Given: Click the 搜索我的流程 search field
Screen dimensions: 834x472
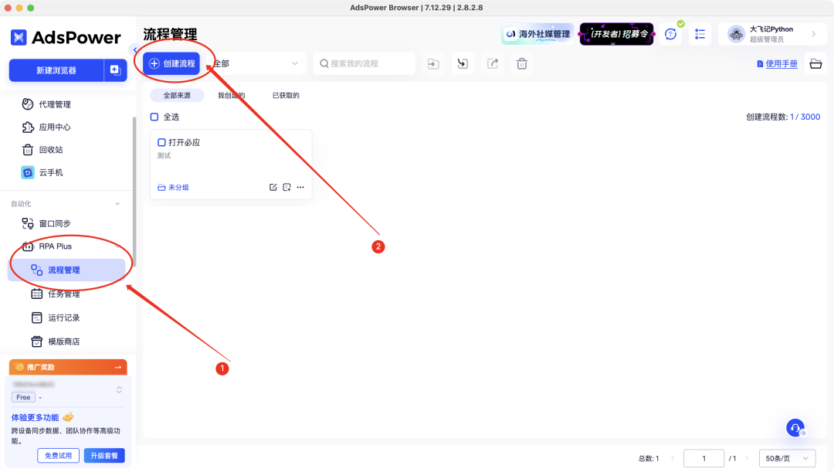Looking at the screenshot, I should (364, 64).
